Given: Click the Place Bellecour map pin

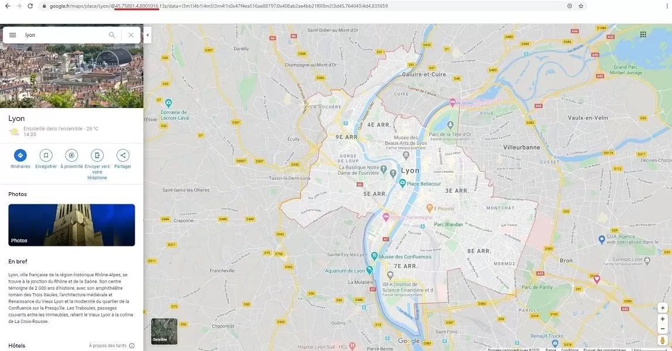Looking at the screenshot, I should [x=402, y=183].
